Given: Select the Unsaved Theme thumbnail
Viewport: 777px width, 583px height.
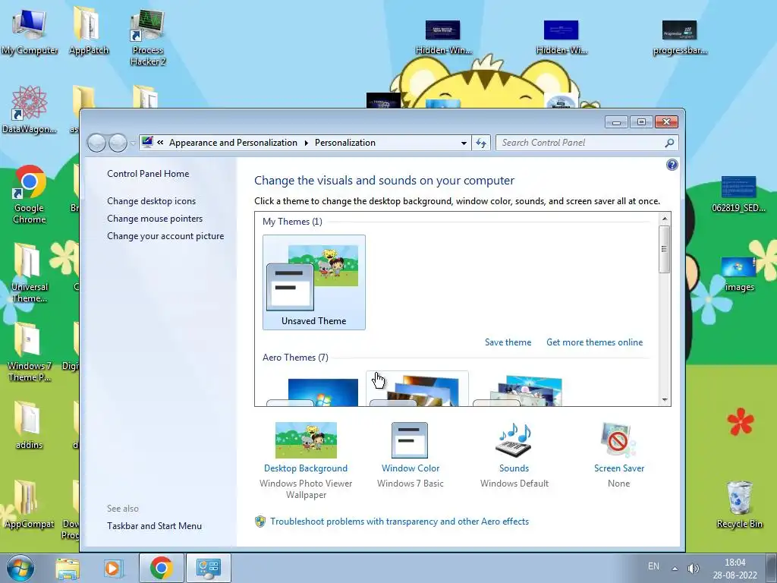Looking at the screenshot, I should coord(313,282).
